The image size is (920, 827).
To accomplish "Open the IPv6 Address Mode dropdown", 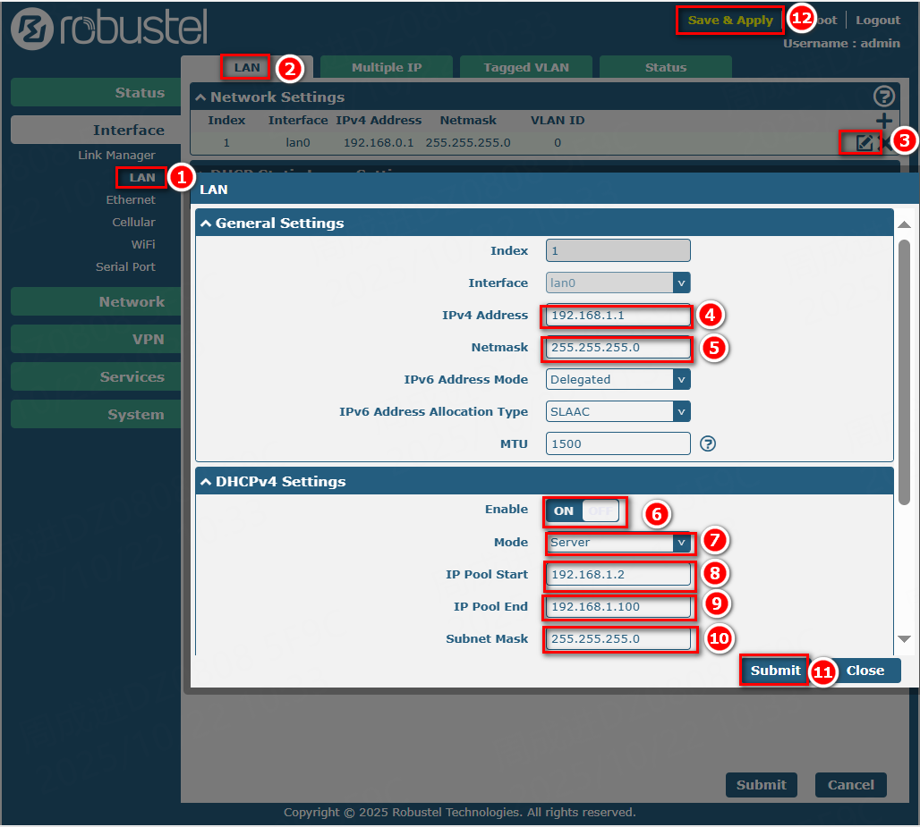I will pyautogui.click(x=618, y=379).
